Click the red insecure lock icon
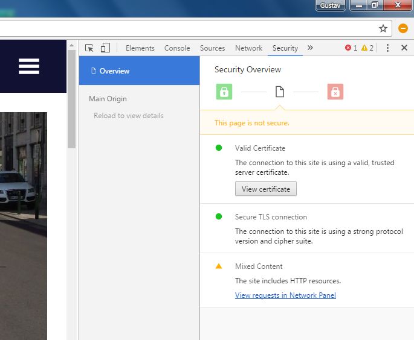The width and height of the screenshot is (414, 340). pos(335,92)
